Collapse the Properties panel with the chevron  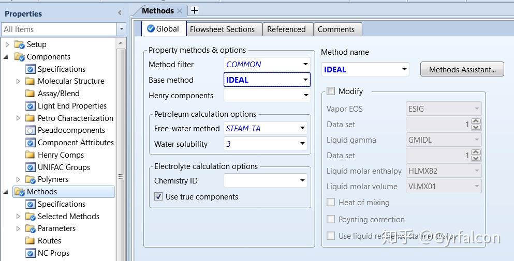click(x=120, y=13)
